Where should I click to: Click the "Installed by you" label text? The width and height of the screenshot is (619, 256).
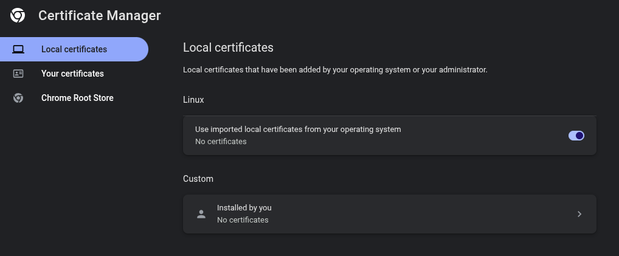click(244, 208)
